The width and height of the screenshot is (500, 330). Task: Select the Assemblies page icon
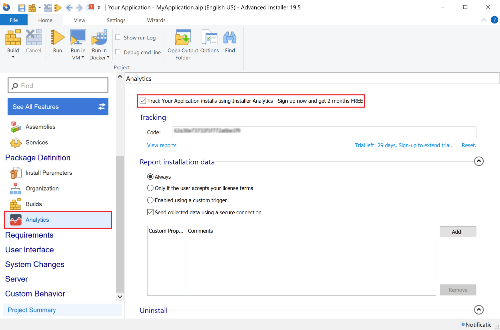point(16,127)
